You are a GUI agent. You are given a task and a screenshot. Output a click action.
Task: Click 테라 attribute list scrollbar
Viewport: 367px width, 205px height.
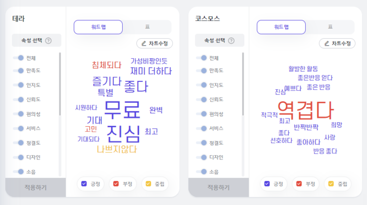60,84
